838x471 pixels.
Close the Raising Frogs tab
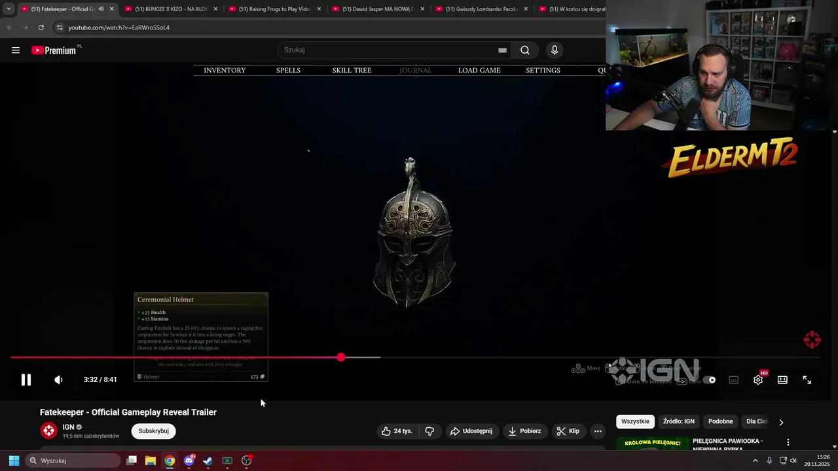click(x=319, y=9)
